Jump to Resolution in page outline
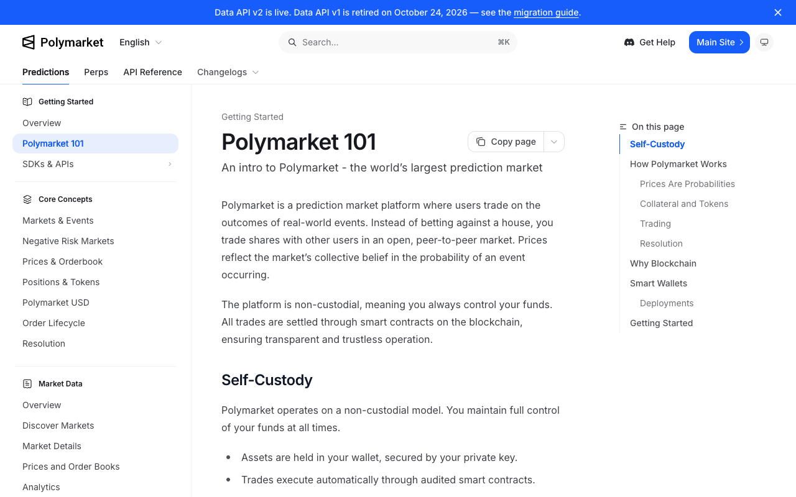The image size is (796, 497). [x=661, y=244]
